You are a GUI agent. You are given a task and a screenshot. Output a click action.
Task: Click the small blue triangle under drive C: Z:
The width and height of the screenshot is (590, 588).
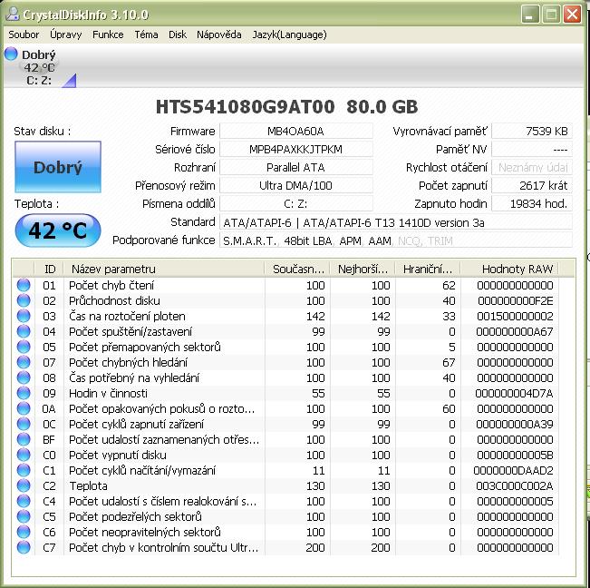69,81
